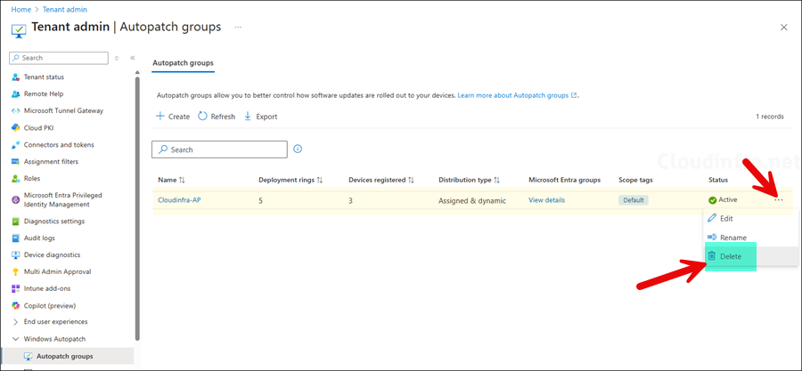This screenshot has width=802, height=371.
Task: Open the Cloudinfra-AP group link
Action: tap(179, 200)
